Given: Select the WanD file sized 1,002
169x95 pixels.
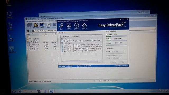Looking at the screenshot, I should click(x=42, y=45).
